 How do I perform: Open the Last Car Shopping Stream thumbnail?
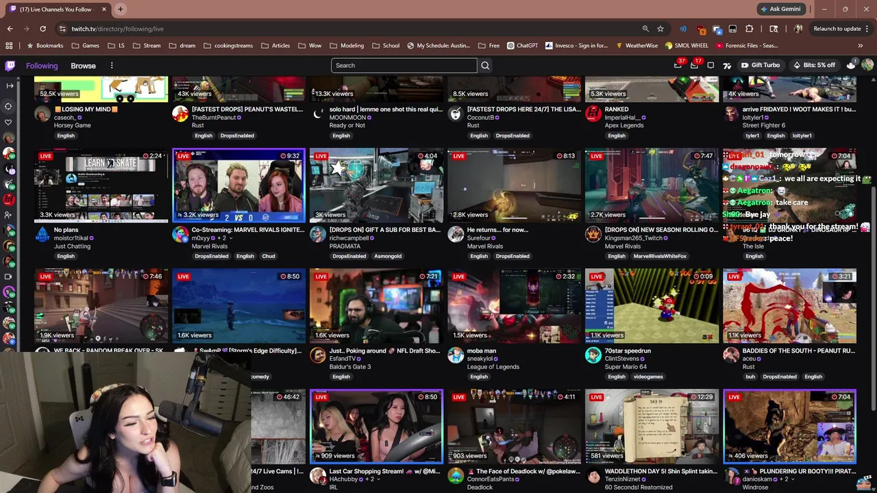pyautogui.click(x=376, y=427)
